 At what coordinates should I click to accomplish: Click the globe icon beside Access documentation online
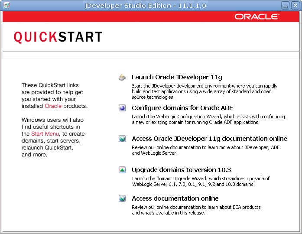click(122, 198)
